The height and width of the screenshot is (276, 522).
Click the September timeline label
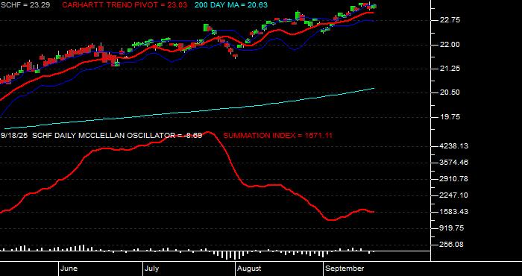pyautogui.click(x=345, y=269)
